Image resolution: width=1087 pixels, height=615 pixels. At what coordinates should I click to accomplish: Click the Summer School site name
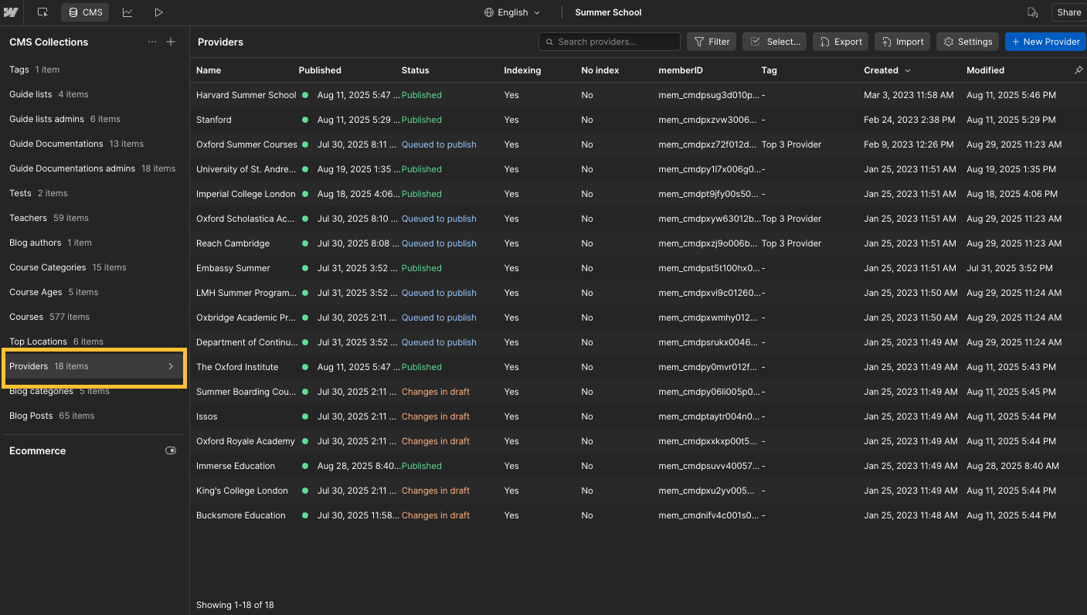pos(608,12)
